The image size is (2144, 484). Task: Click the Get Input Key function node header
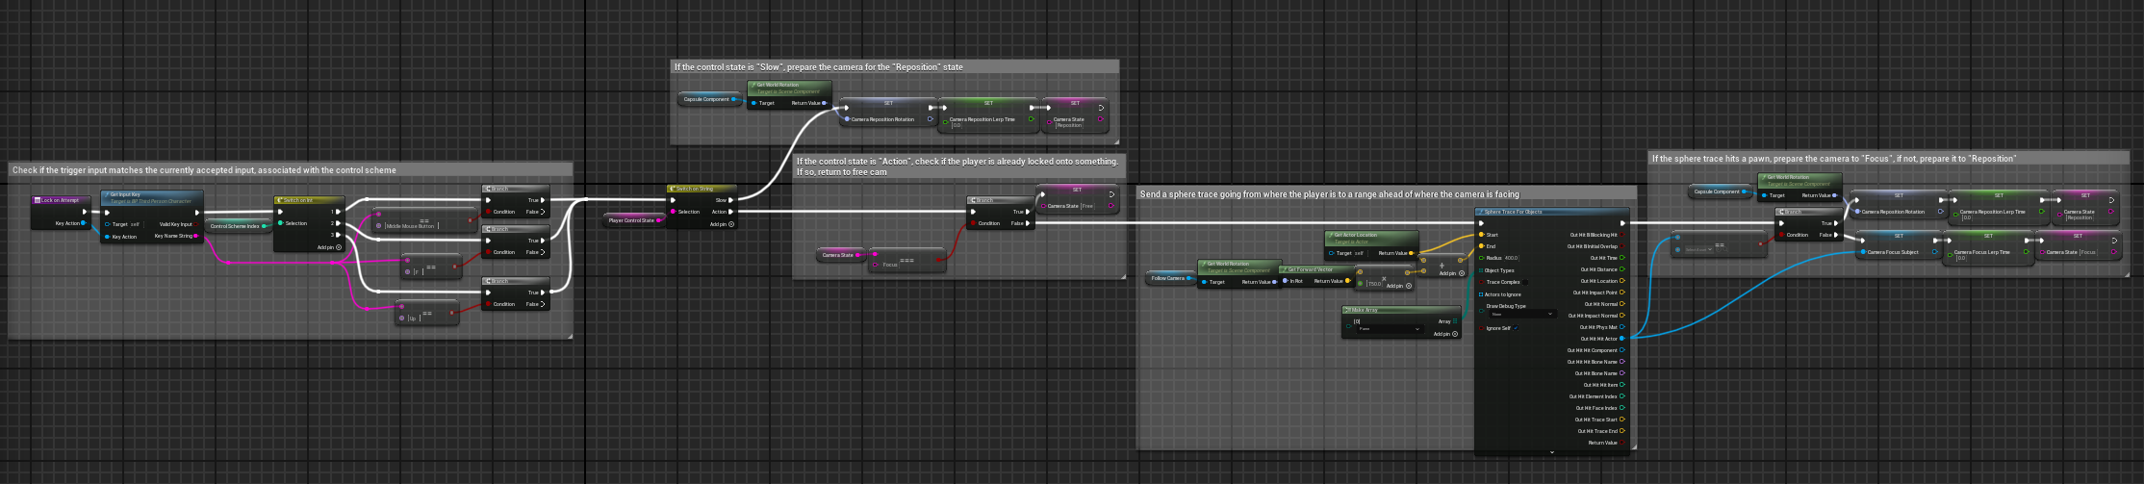125,194
